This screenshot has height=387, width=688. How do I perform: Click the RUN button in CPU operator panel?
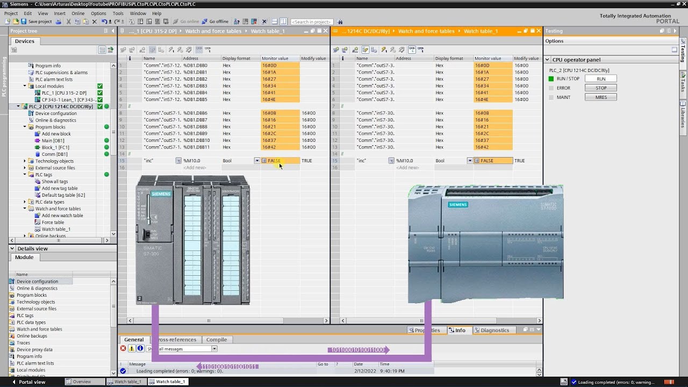tap(601, 79)
